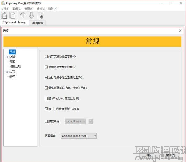
Task: Open the 标签(L) menu
Action: coord(41,9)
